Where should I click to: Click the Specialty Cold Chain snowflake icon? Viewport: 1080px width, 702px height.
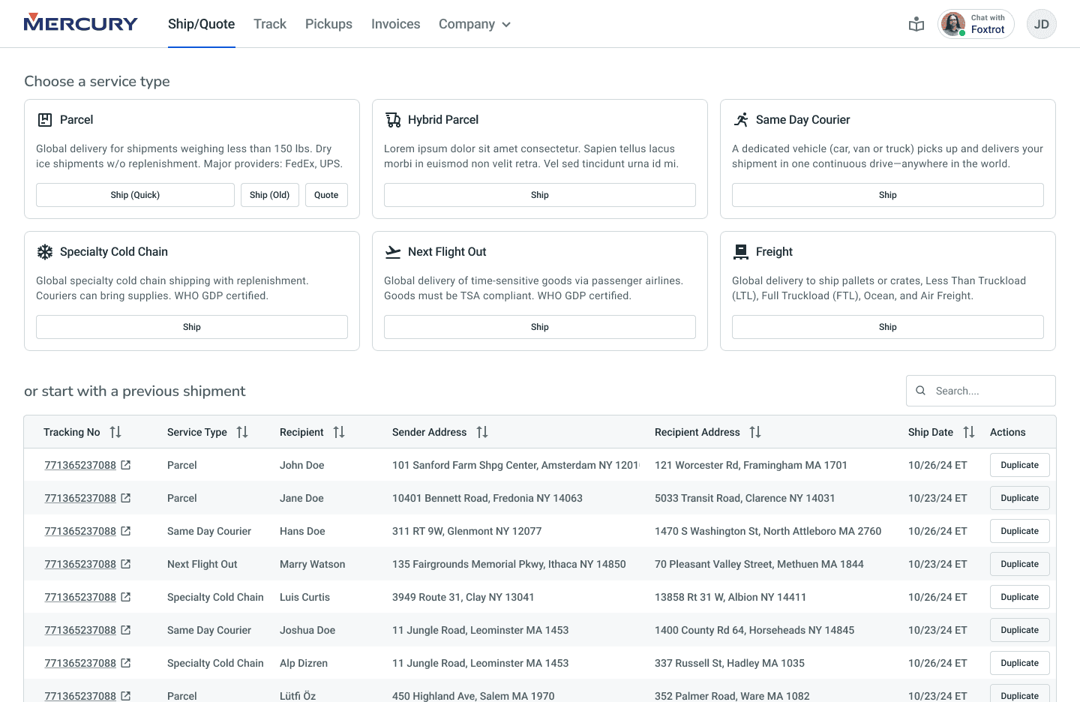click(x=45, y=252)
